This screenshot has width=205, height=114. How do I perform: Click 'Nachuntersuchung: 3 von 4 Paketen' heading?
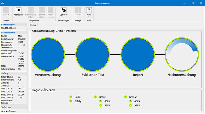click(x=54, y=31)
